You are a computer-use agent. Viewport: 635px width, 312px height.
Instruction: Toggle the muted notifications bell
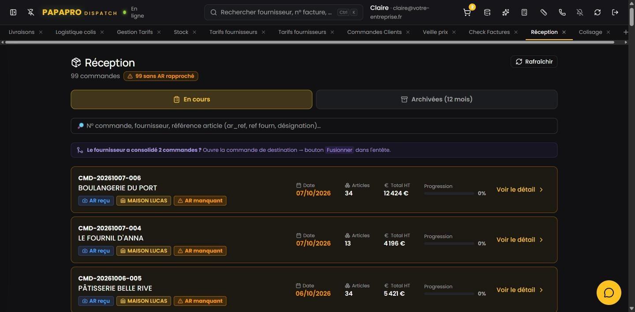[x=580, y=12]
